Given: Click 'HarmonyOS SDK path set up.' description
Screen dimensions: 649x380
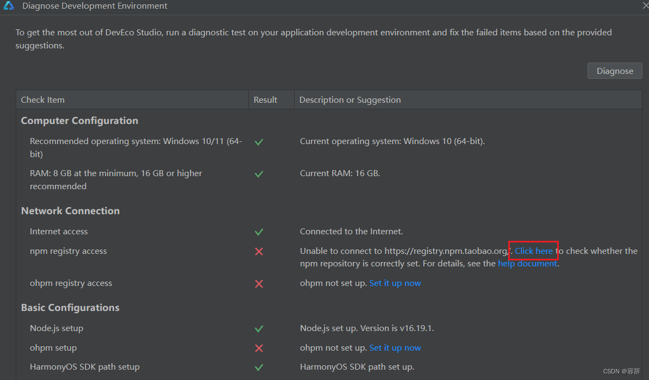Looking at the screenshot, I should (x=357, y=367).
